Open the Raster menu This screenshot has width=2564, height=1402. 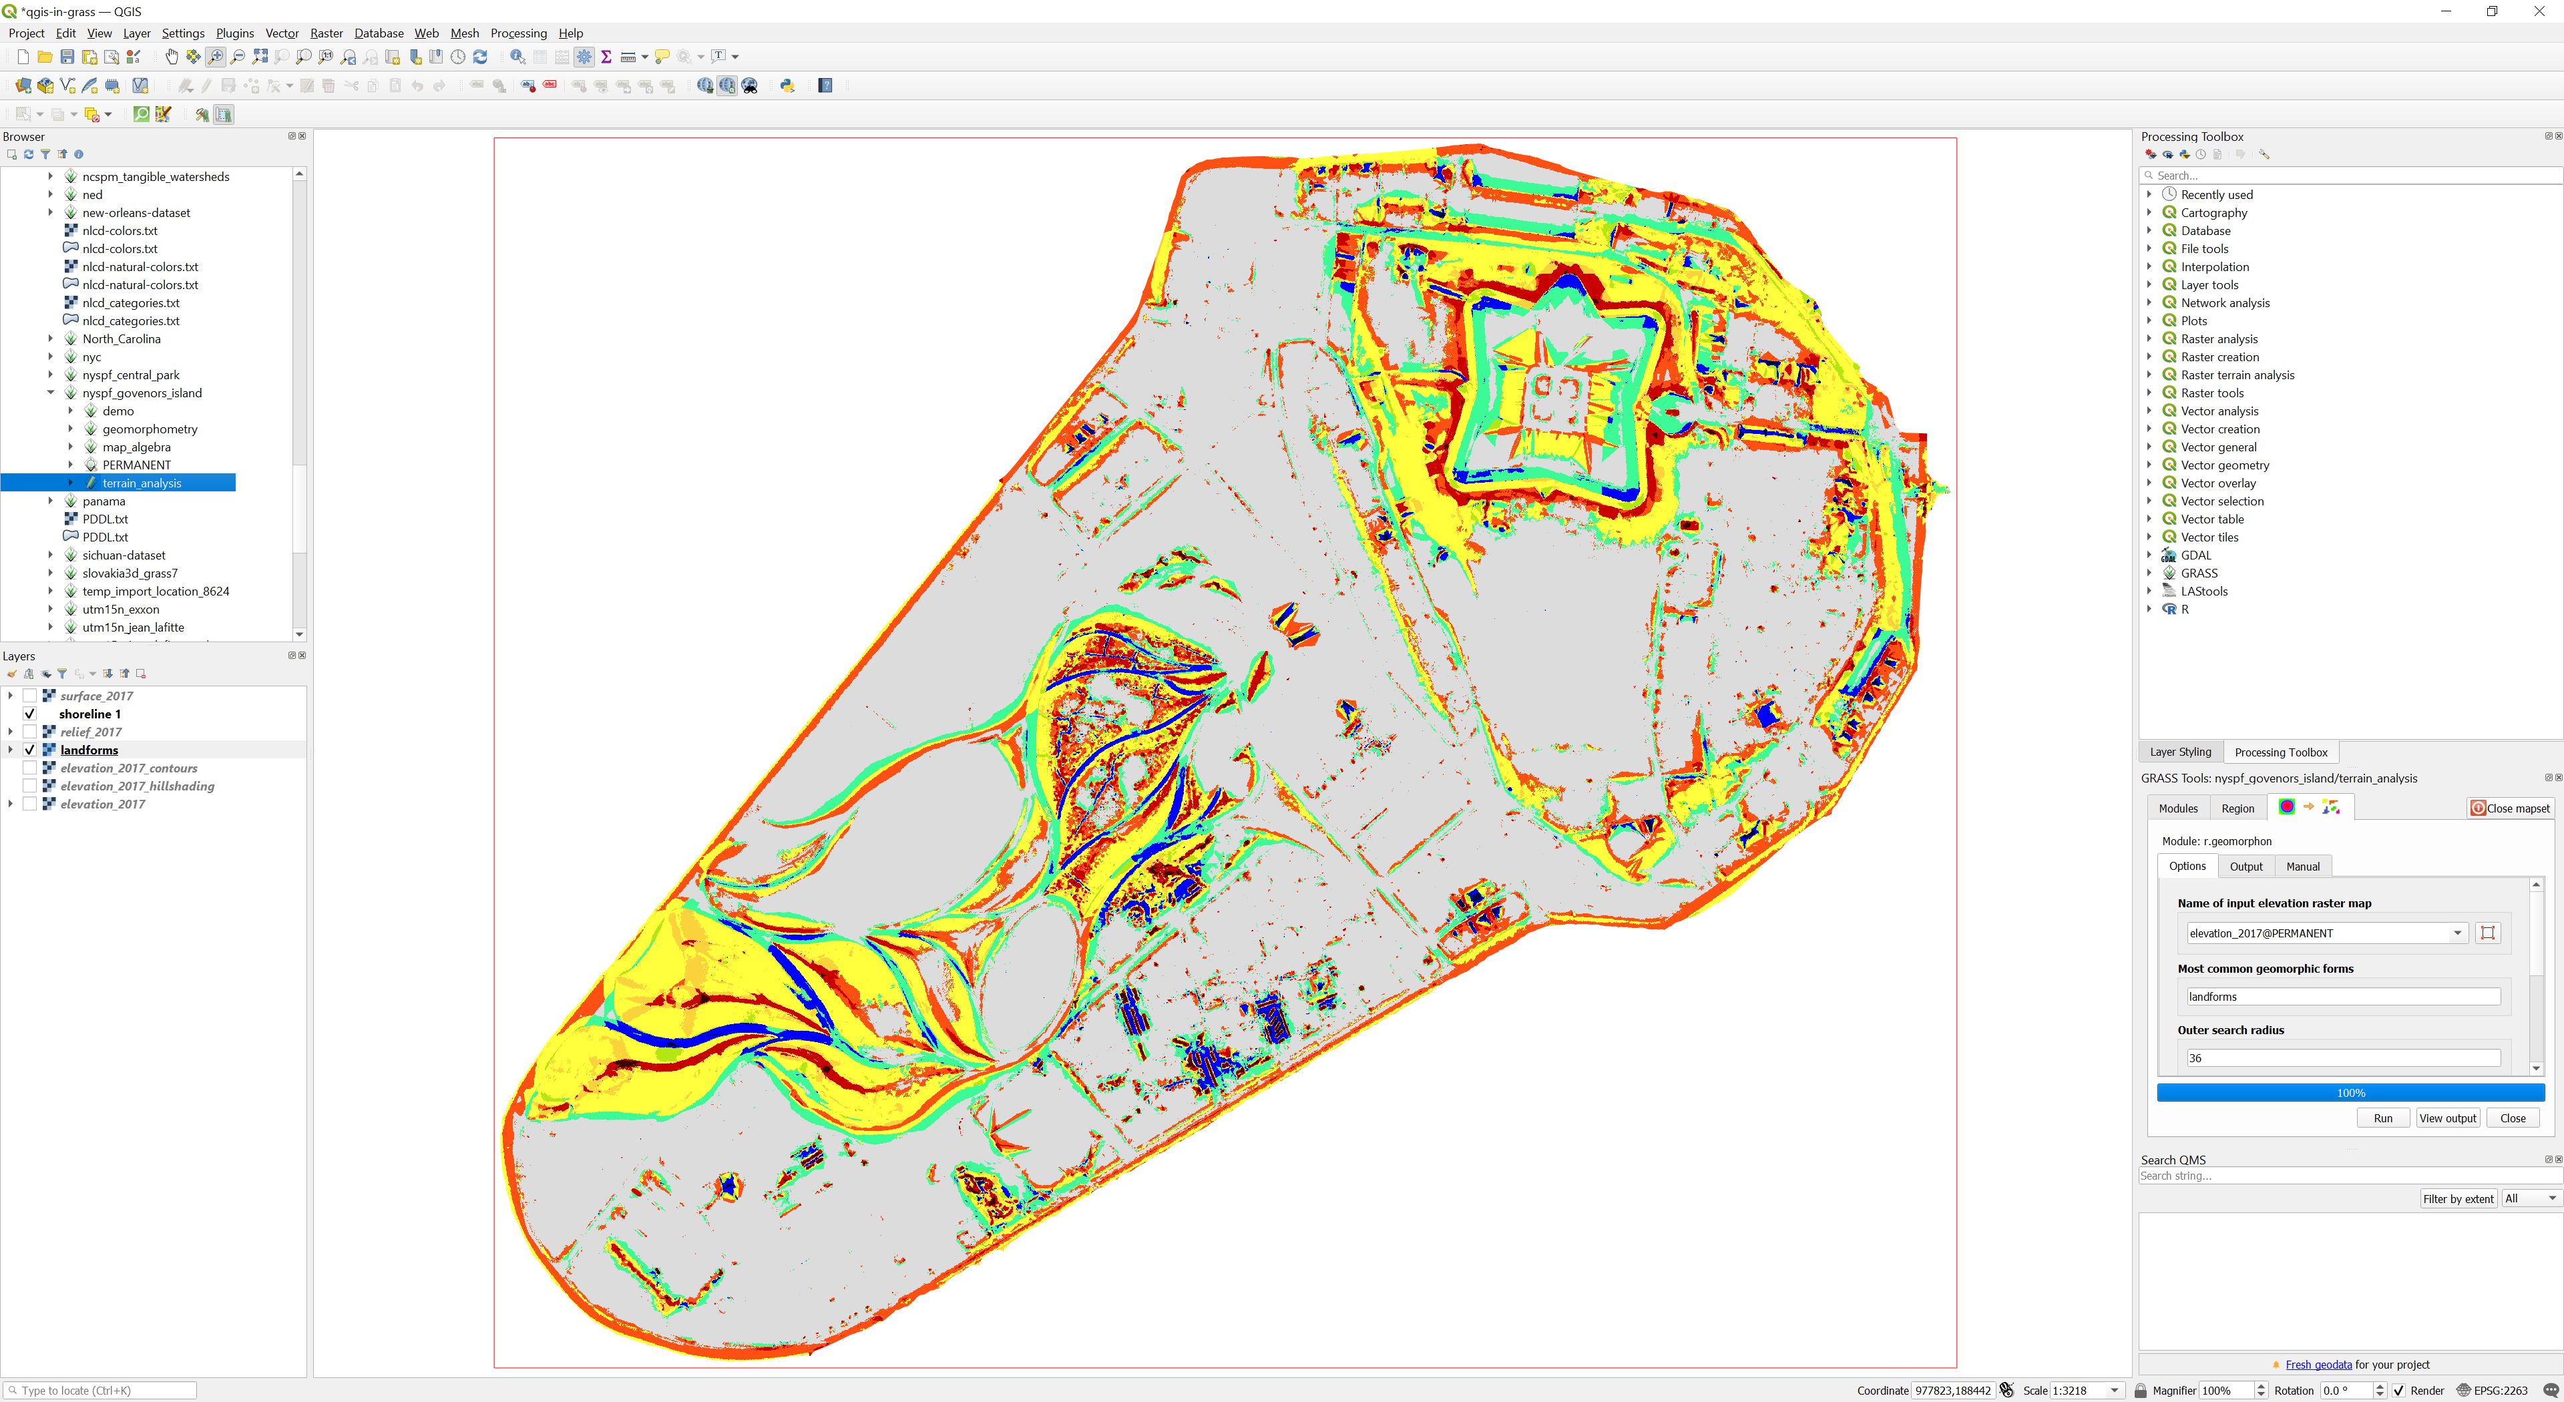pyautogui.click(x=325, y=33)
